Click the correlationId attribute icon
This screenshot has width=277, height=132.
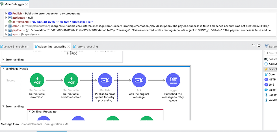(10, 22)
